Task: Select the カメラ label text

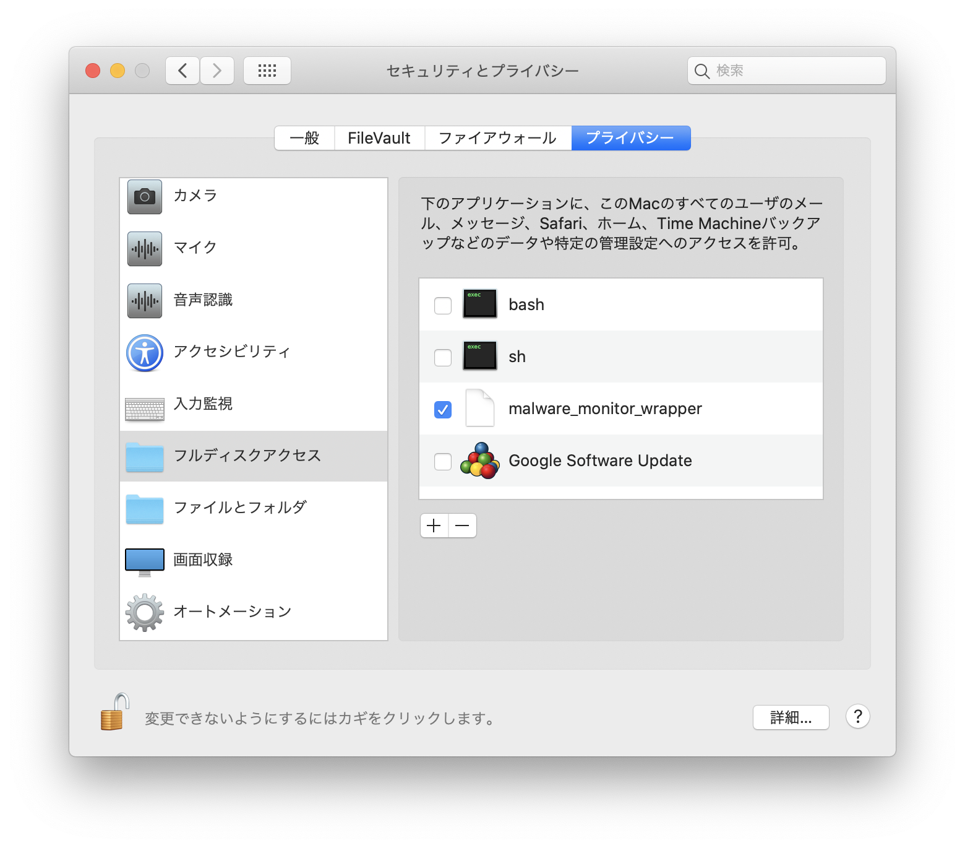Action: [195, 196]
